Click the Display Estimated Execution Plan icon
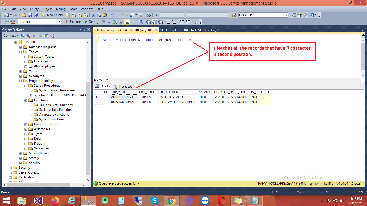The width and height of the screenshot is (367, 206). point(115,22)
